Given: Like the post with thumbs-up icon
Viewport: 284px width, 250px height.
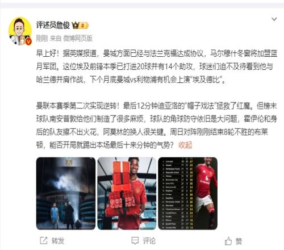Looking at the screenshot, I should (228, 241).
